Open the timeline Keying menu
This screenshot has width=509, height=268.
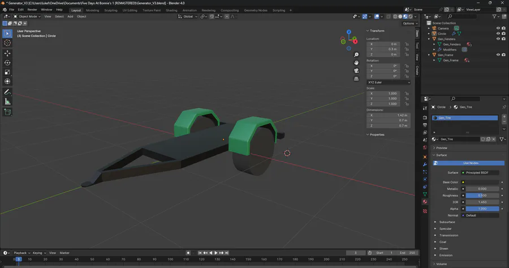[39, 253]
